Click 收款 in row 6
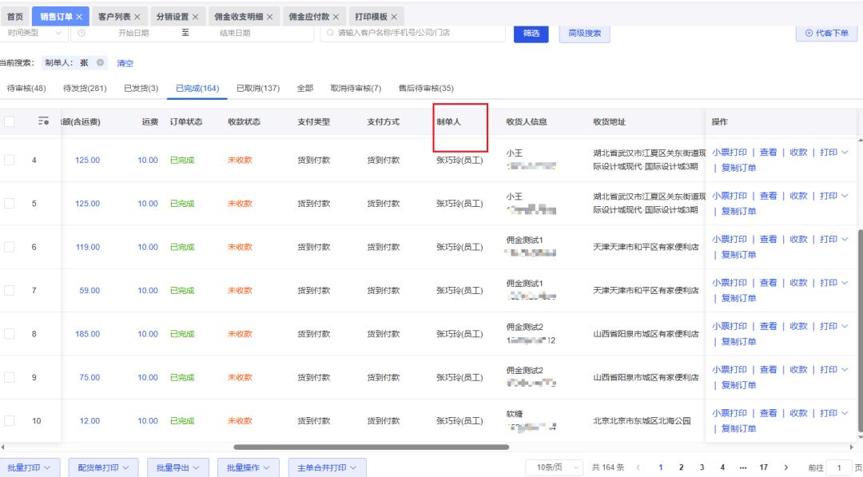Image resolution: width=863 pixels, height=477 pixels. tap(798, 240)
